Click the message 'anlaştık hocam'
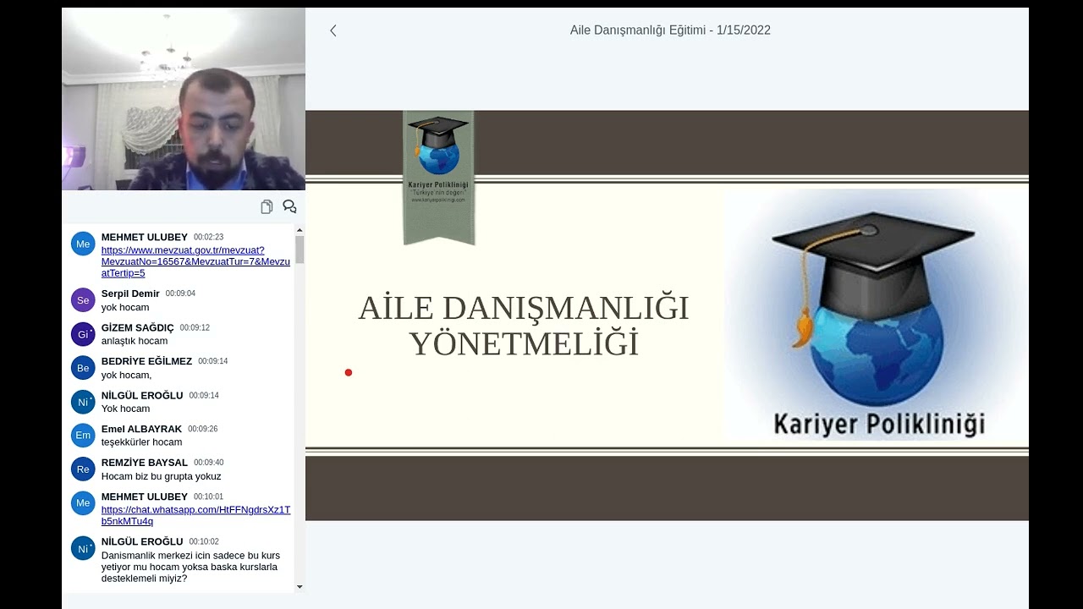1083x609 pixels. (135, 341)
